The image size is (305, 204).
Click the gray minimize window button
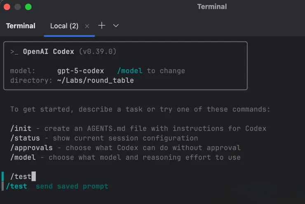[x=17, y=7]
